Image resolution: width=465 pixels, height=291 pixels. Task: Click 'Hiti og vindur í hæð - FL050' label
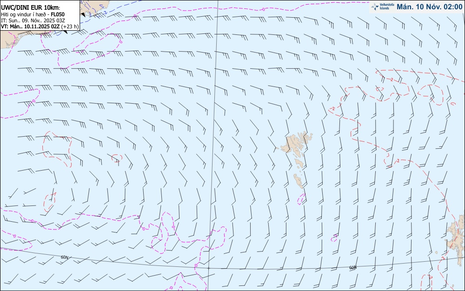(33, 14)
